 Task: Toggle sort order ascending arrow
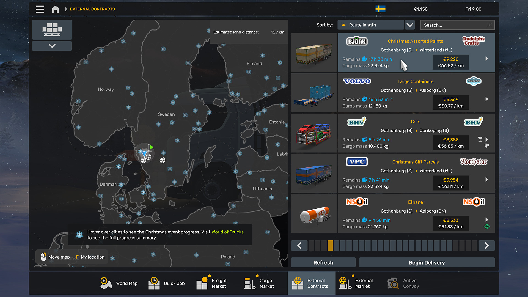click(343, 25)
